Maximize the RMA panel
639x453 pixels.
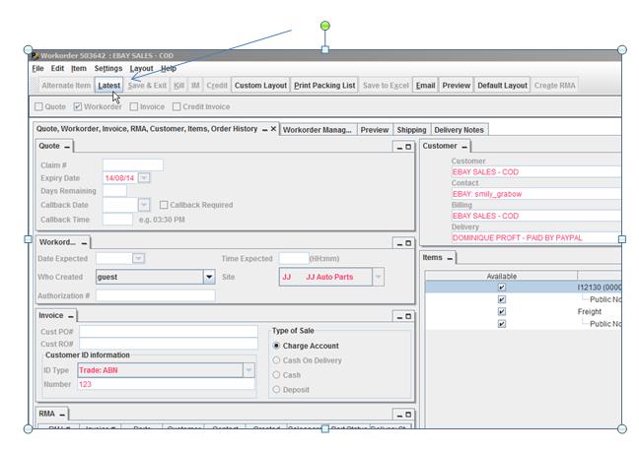pyautogui.click(x=407, y=415)
